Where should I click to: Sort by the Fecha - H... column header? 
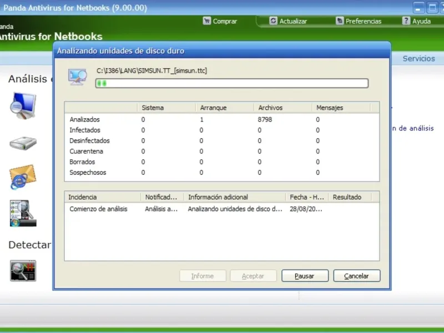307,197
